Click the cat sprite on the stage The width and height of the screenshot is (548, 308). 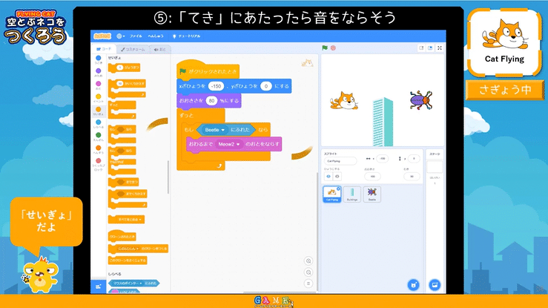tap(344, 101)
